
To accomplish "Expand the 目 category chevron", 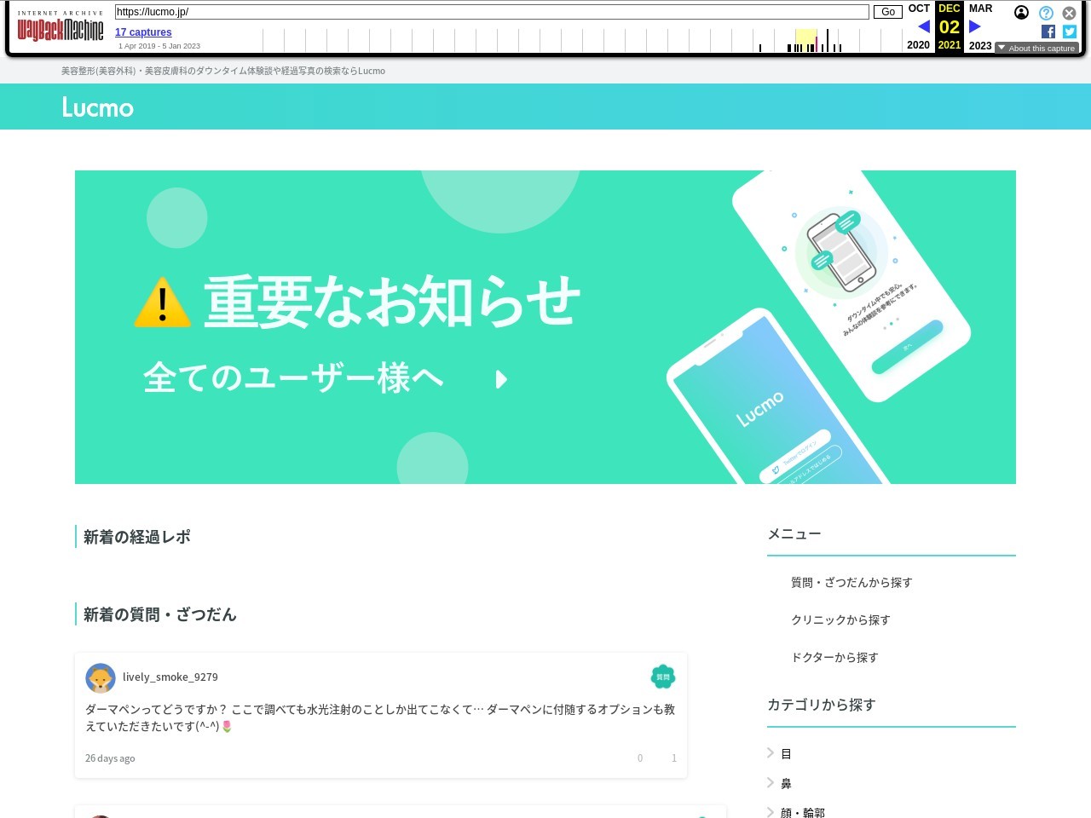I will tap(771, 752).
